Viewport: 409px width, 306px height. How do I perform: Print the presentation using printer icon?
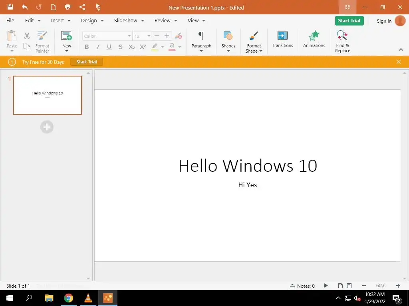[x=68, y=7]
